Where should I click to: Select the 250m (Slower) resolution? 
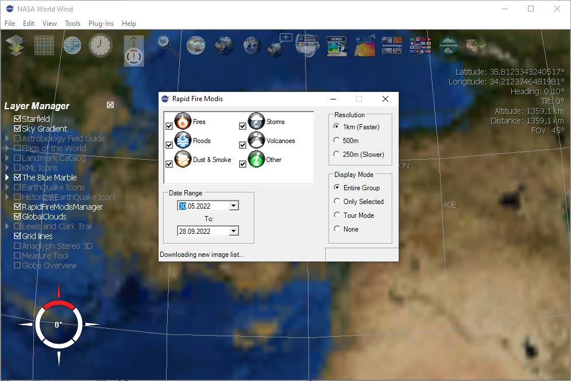point(337,154)
